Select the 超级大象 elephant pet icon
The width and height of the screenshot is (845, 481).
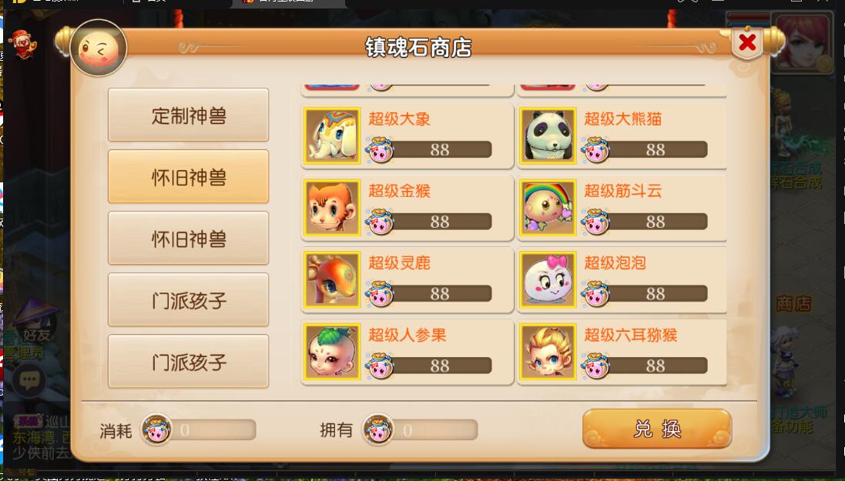[332, 135]
